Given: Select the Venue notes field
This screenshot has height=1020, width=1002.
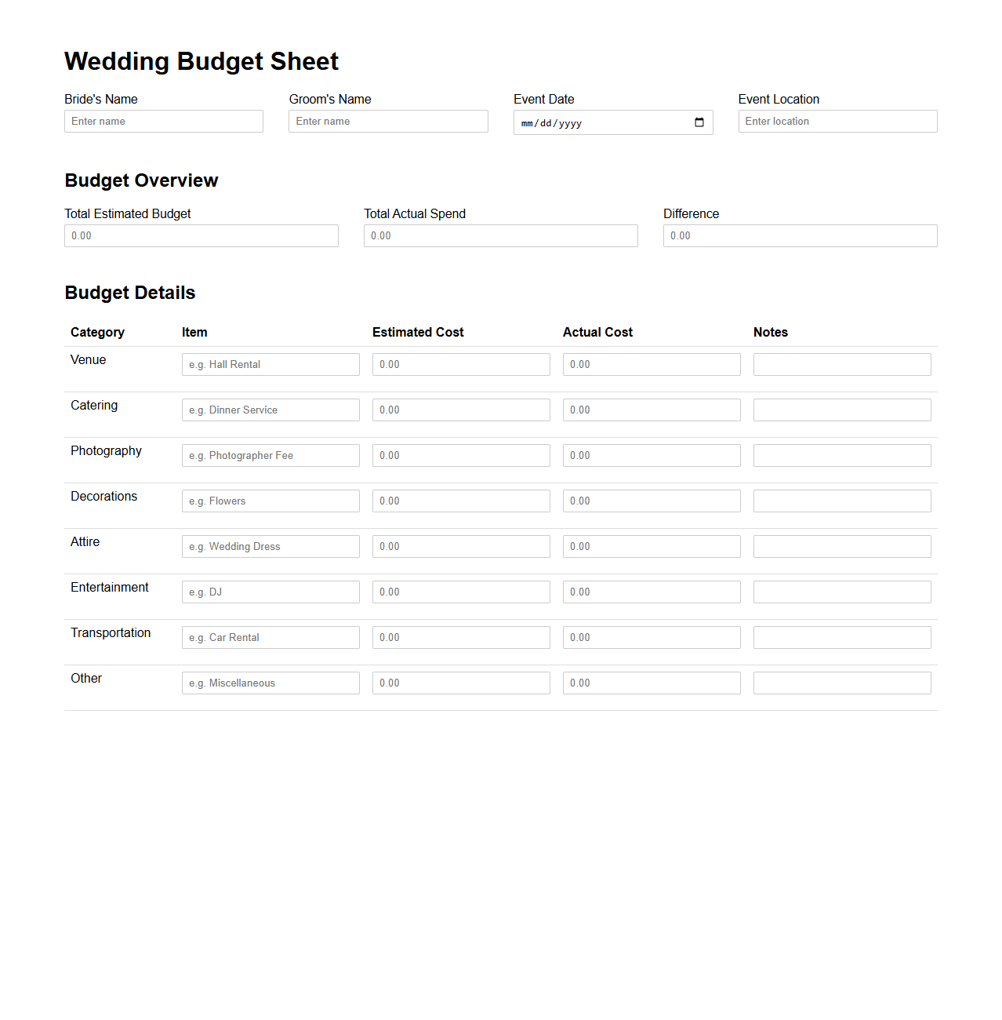Looking at the screenshot, I should (841, 364).
